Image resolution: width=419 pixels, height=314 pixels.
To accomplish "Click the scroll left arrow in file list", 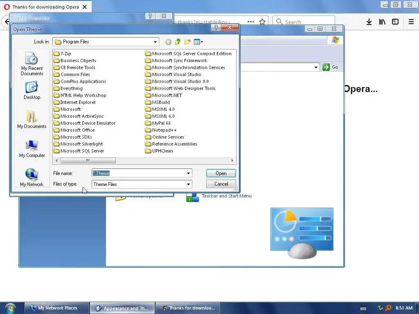I will [56, 160].
